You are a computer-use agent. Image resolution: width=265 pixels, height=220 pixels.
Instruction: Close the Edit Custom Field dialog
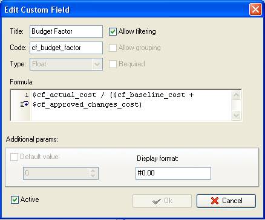pyautogui.click(x=255, y=10)
